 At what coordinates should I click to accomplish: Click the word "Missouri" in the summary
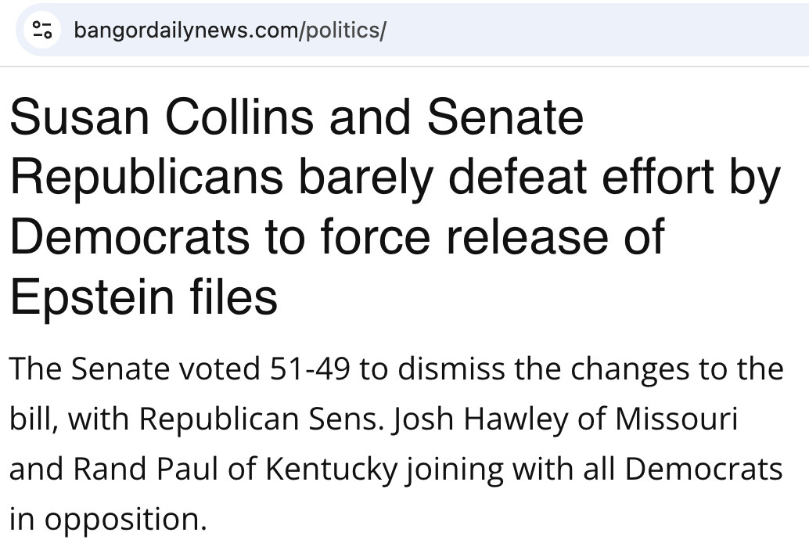click(676, 419)
